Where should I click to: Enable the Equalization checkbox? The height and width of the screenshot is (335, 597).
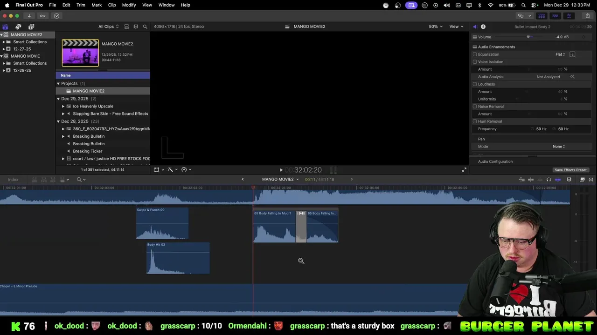tap(475, 54)
